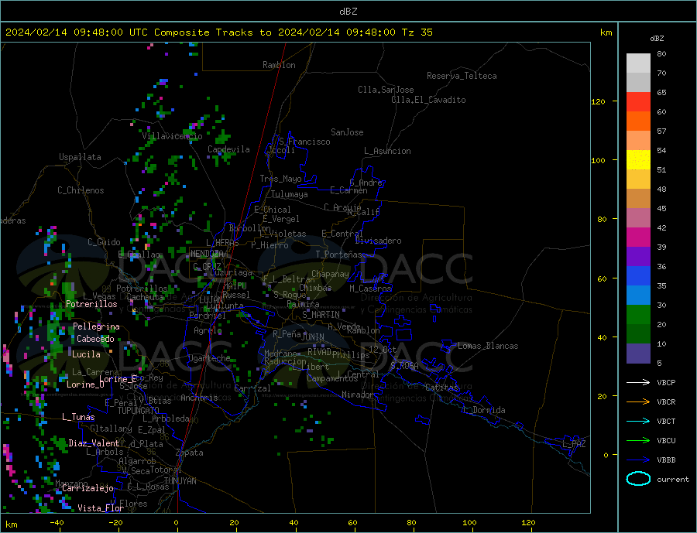
Task: Click the Ugarteche label
Action: click(209, 358)
